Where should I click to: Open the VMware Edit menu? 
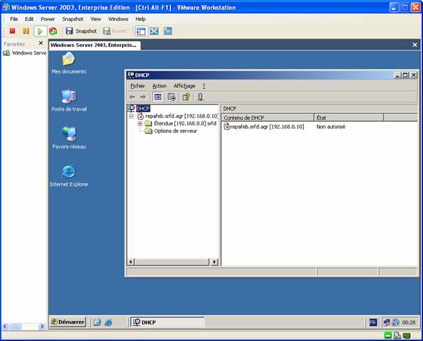coord(29,19)
